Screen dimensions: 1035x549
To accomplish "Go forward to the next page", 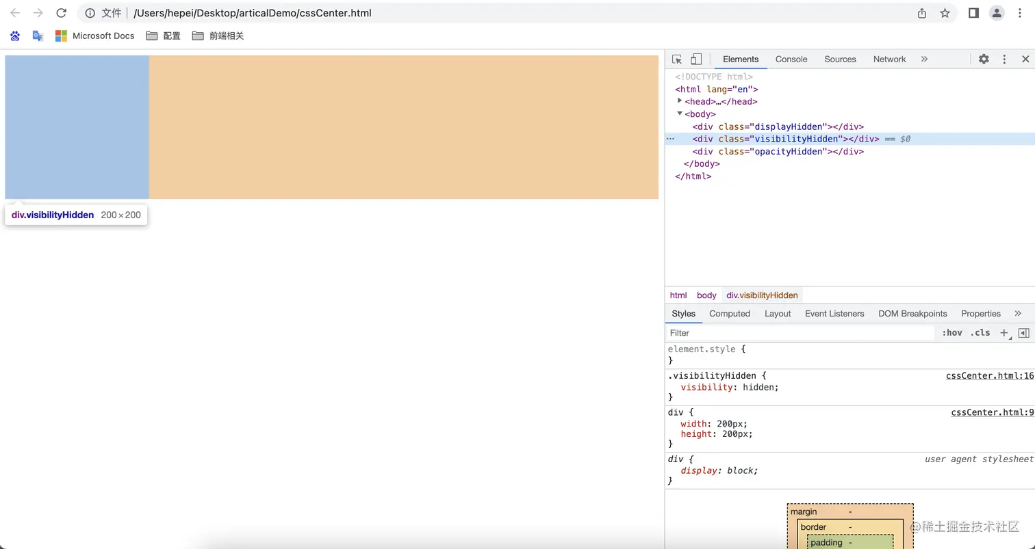I will (x=38, y=13).
